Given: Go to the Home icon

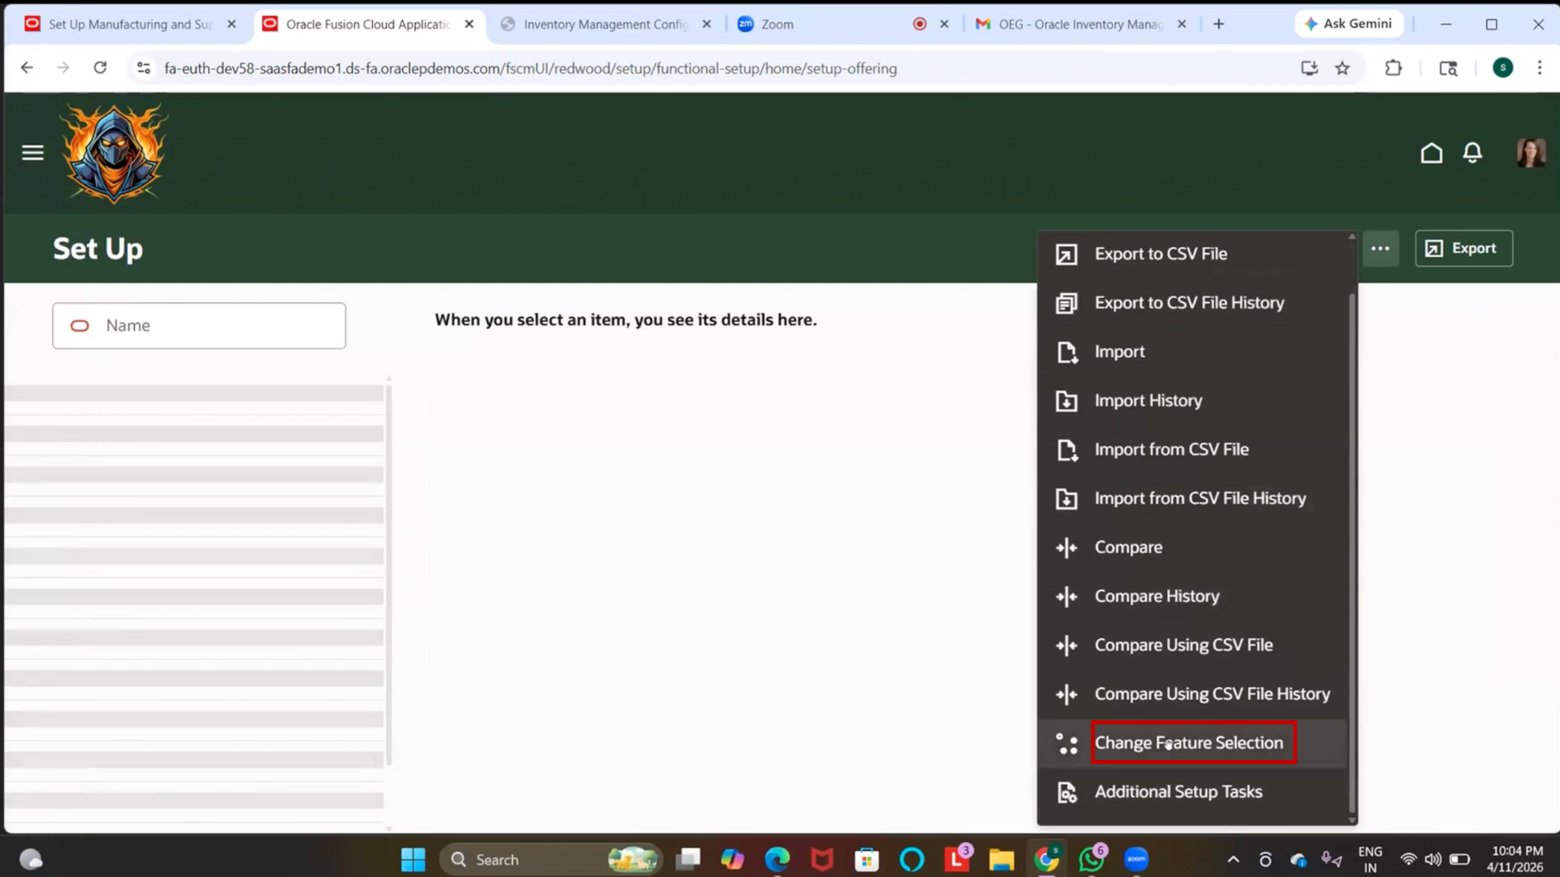Looking at the screenshot, I should [1432, 153].
